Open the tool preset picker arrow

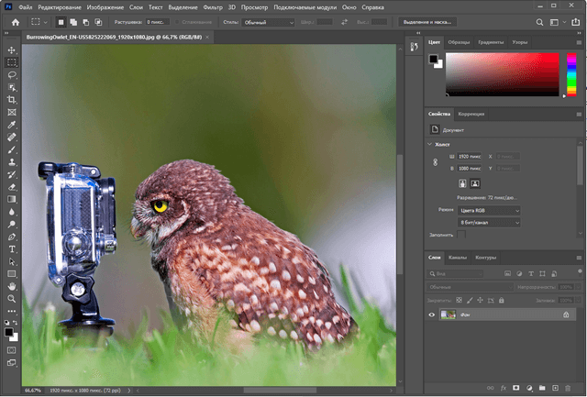click(45, 22)
